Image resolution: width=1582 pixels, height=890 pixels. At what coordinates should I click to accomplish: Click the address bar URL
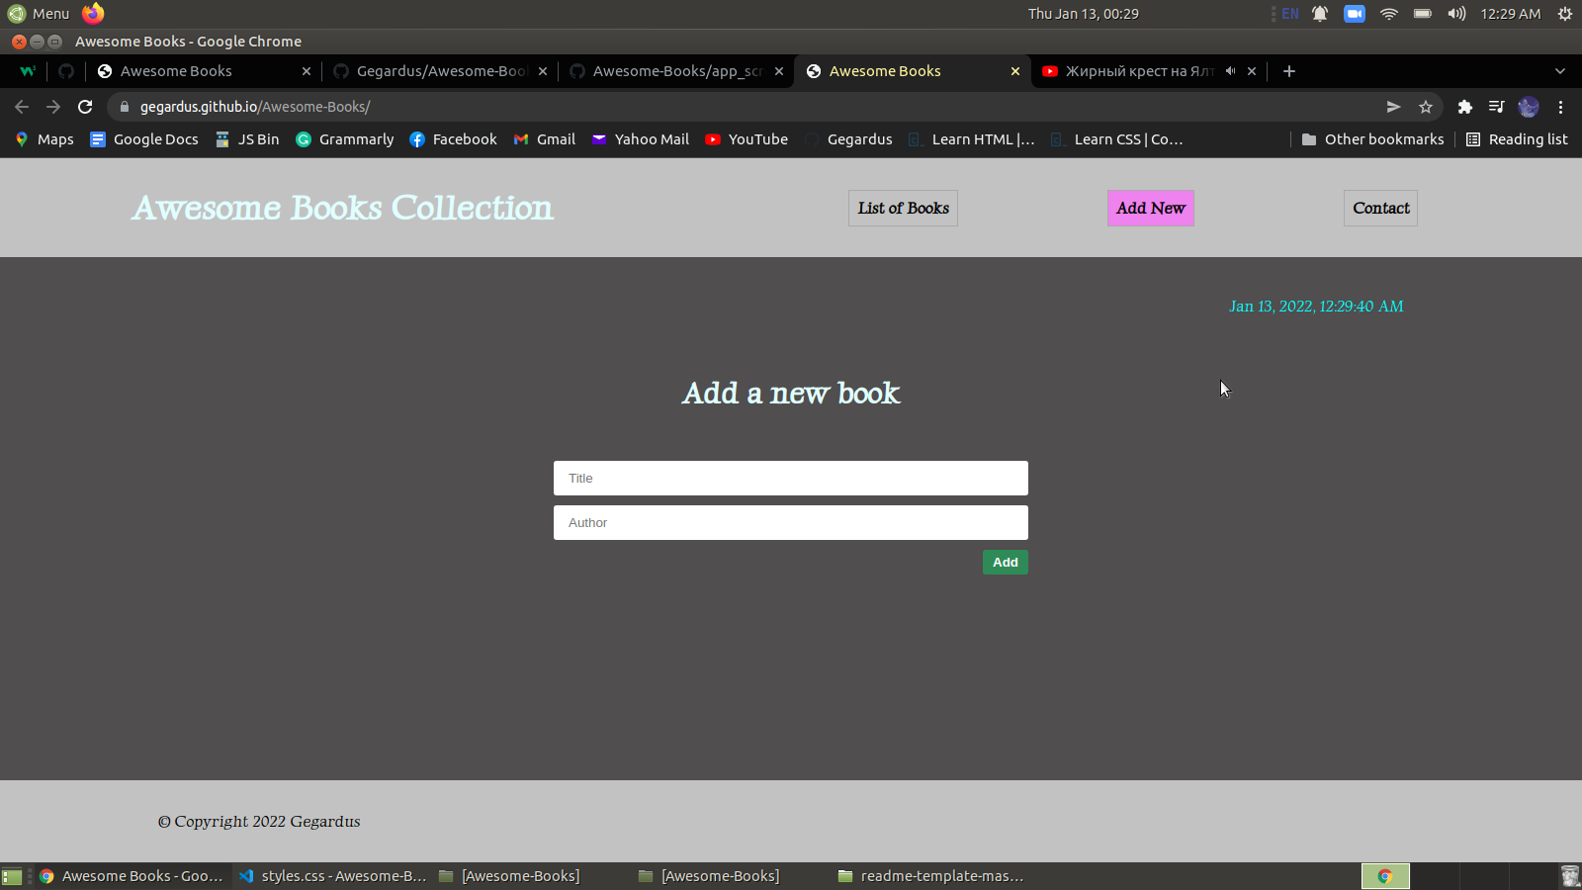pos(255,107)
